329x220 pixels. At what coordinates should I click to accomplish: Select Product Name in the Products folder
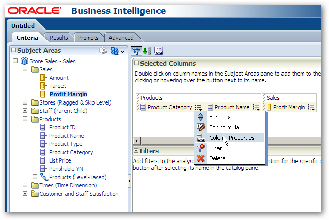point(66,136)
